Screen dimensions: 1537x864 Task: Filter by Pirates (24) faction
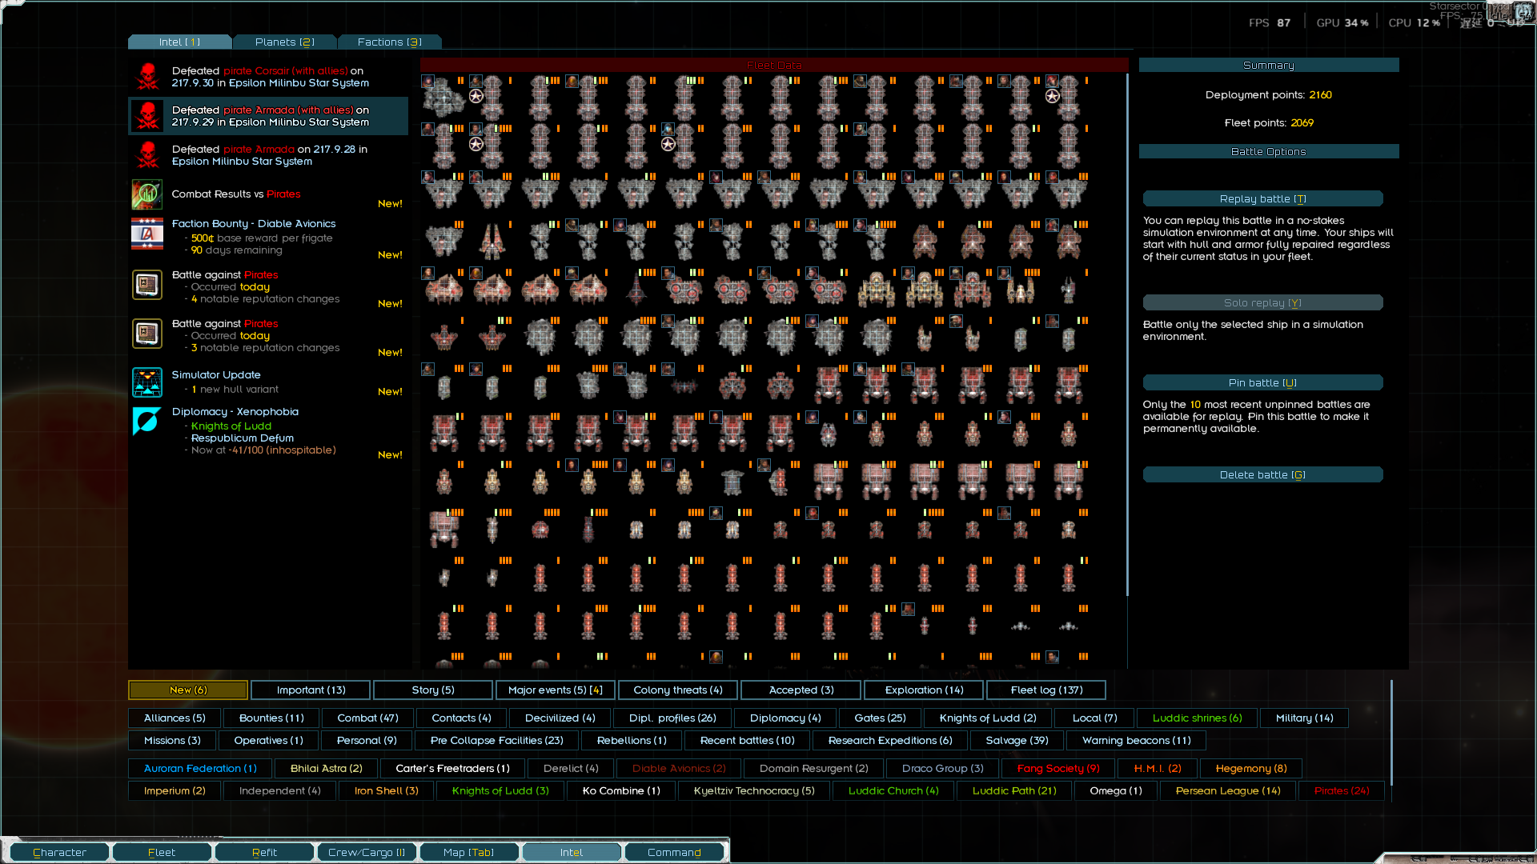click(1341, 790)
